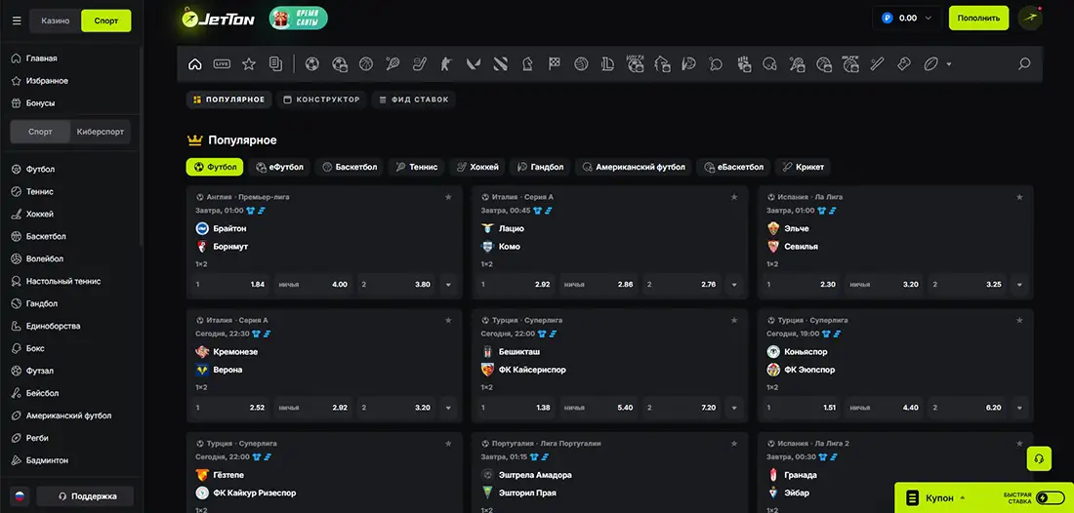
Task: Favorite the Брайтон vs Борнмут match star
Action: [x=448, y=197]
